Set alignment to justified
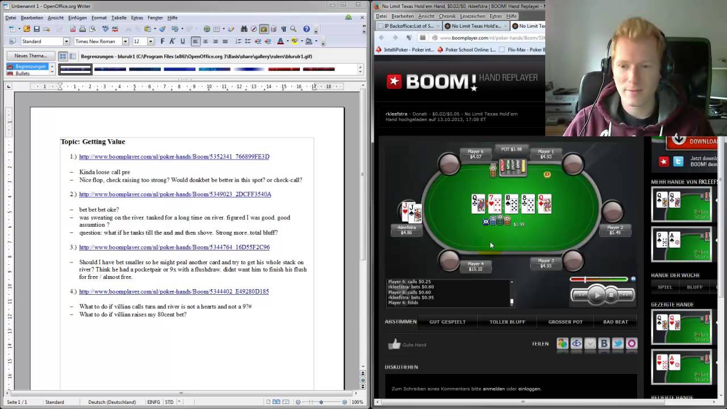The image size is (727, 409). click(x=225, y=41)
